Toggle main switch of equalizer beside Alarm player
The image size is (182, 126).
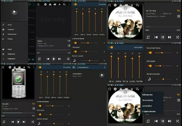[75, 5]
